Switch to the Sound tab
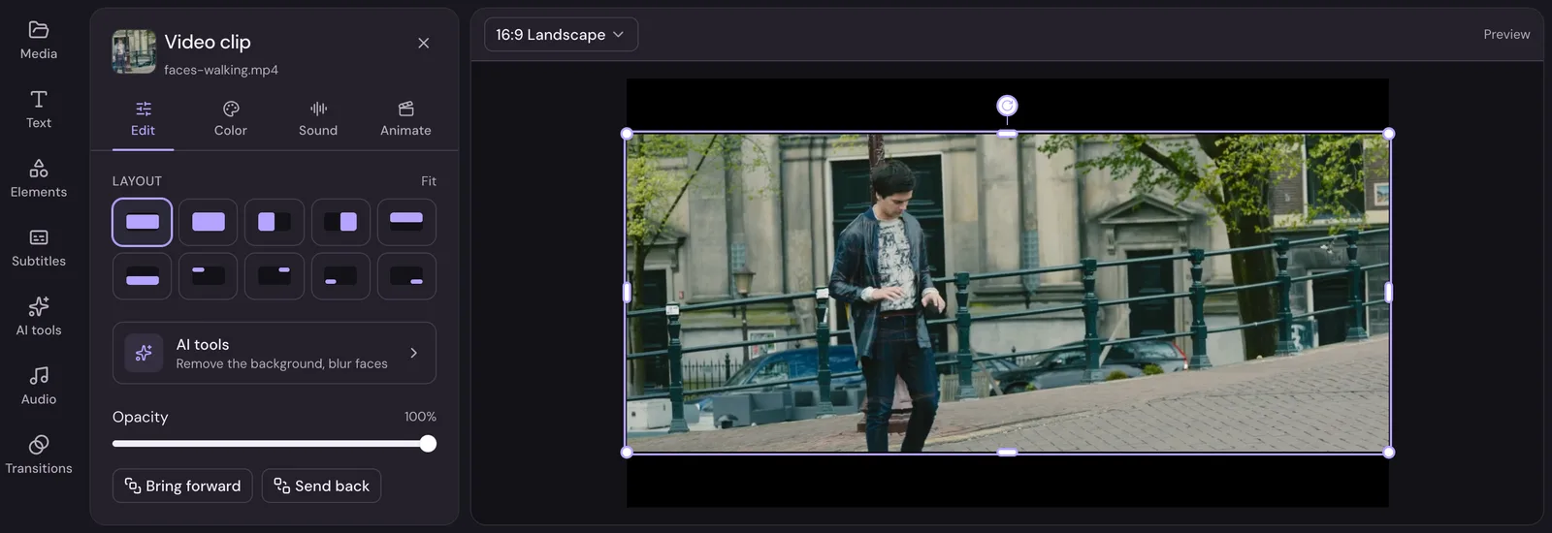 tap(318, 119)
